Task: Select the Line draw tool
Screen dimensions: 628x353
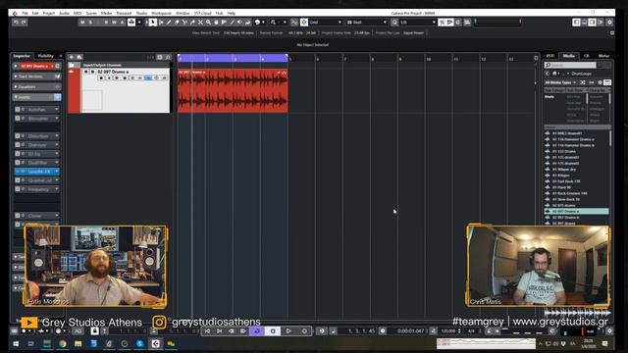Action: pyautogui.click(x=232, y=23)
